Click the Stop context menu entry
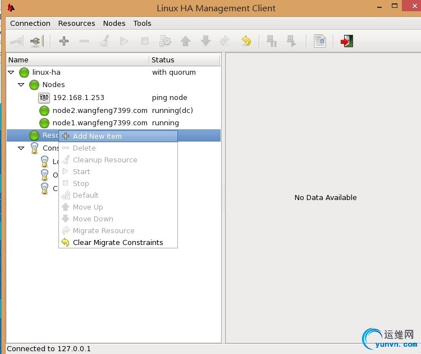Screen dimensions: 421x354 coord(118,184)
